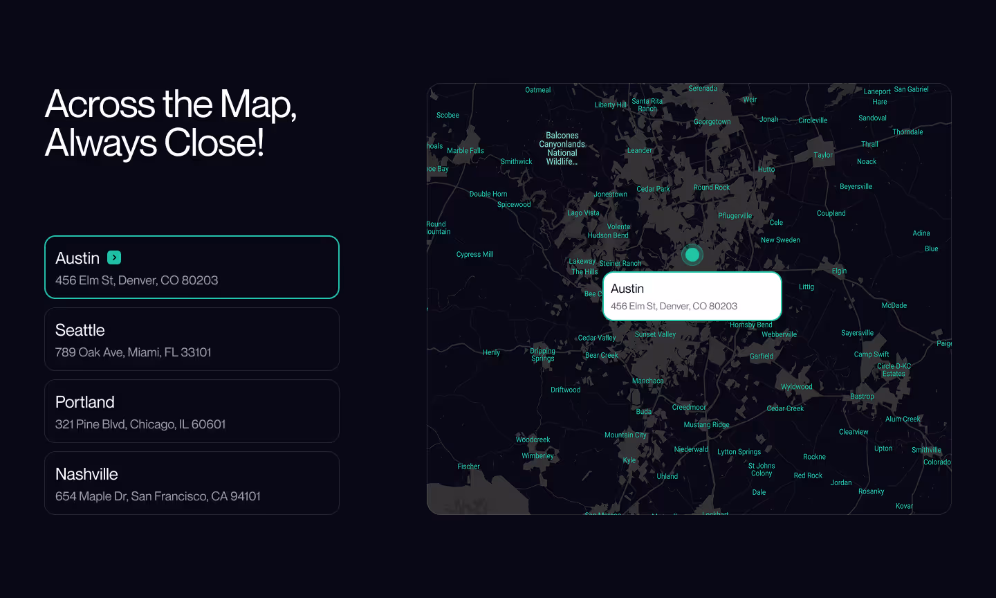Click the Balcones Canyonlands National Wildlife label
The height and width of the screenshot is (598, 996).
point(562,149)
